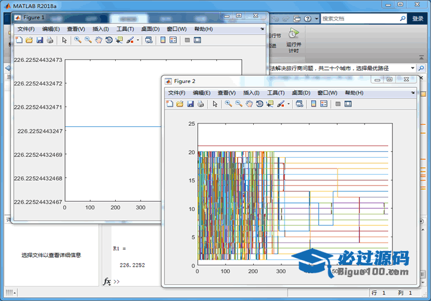Dock Figure 2 using the arrow at menu bar end
431x301 pixels.
tap(412, 93)
